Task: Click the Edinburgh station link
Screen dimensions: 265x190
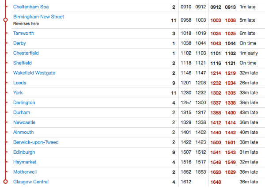Action: pos(24,152)
